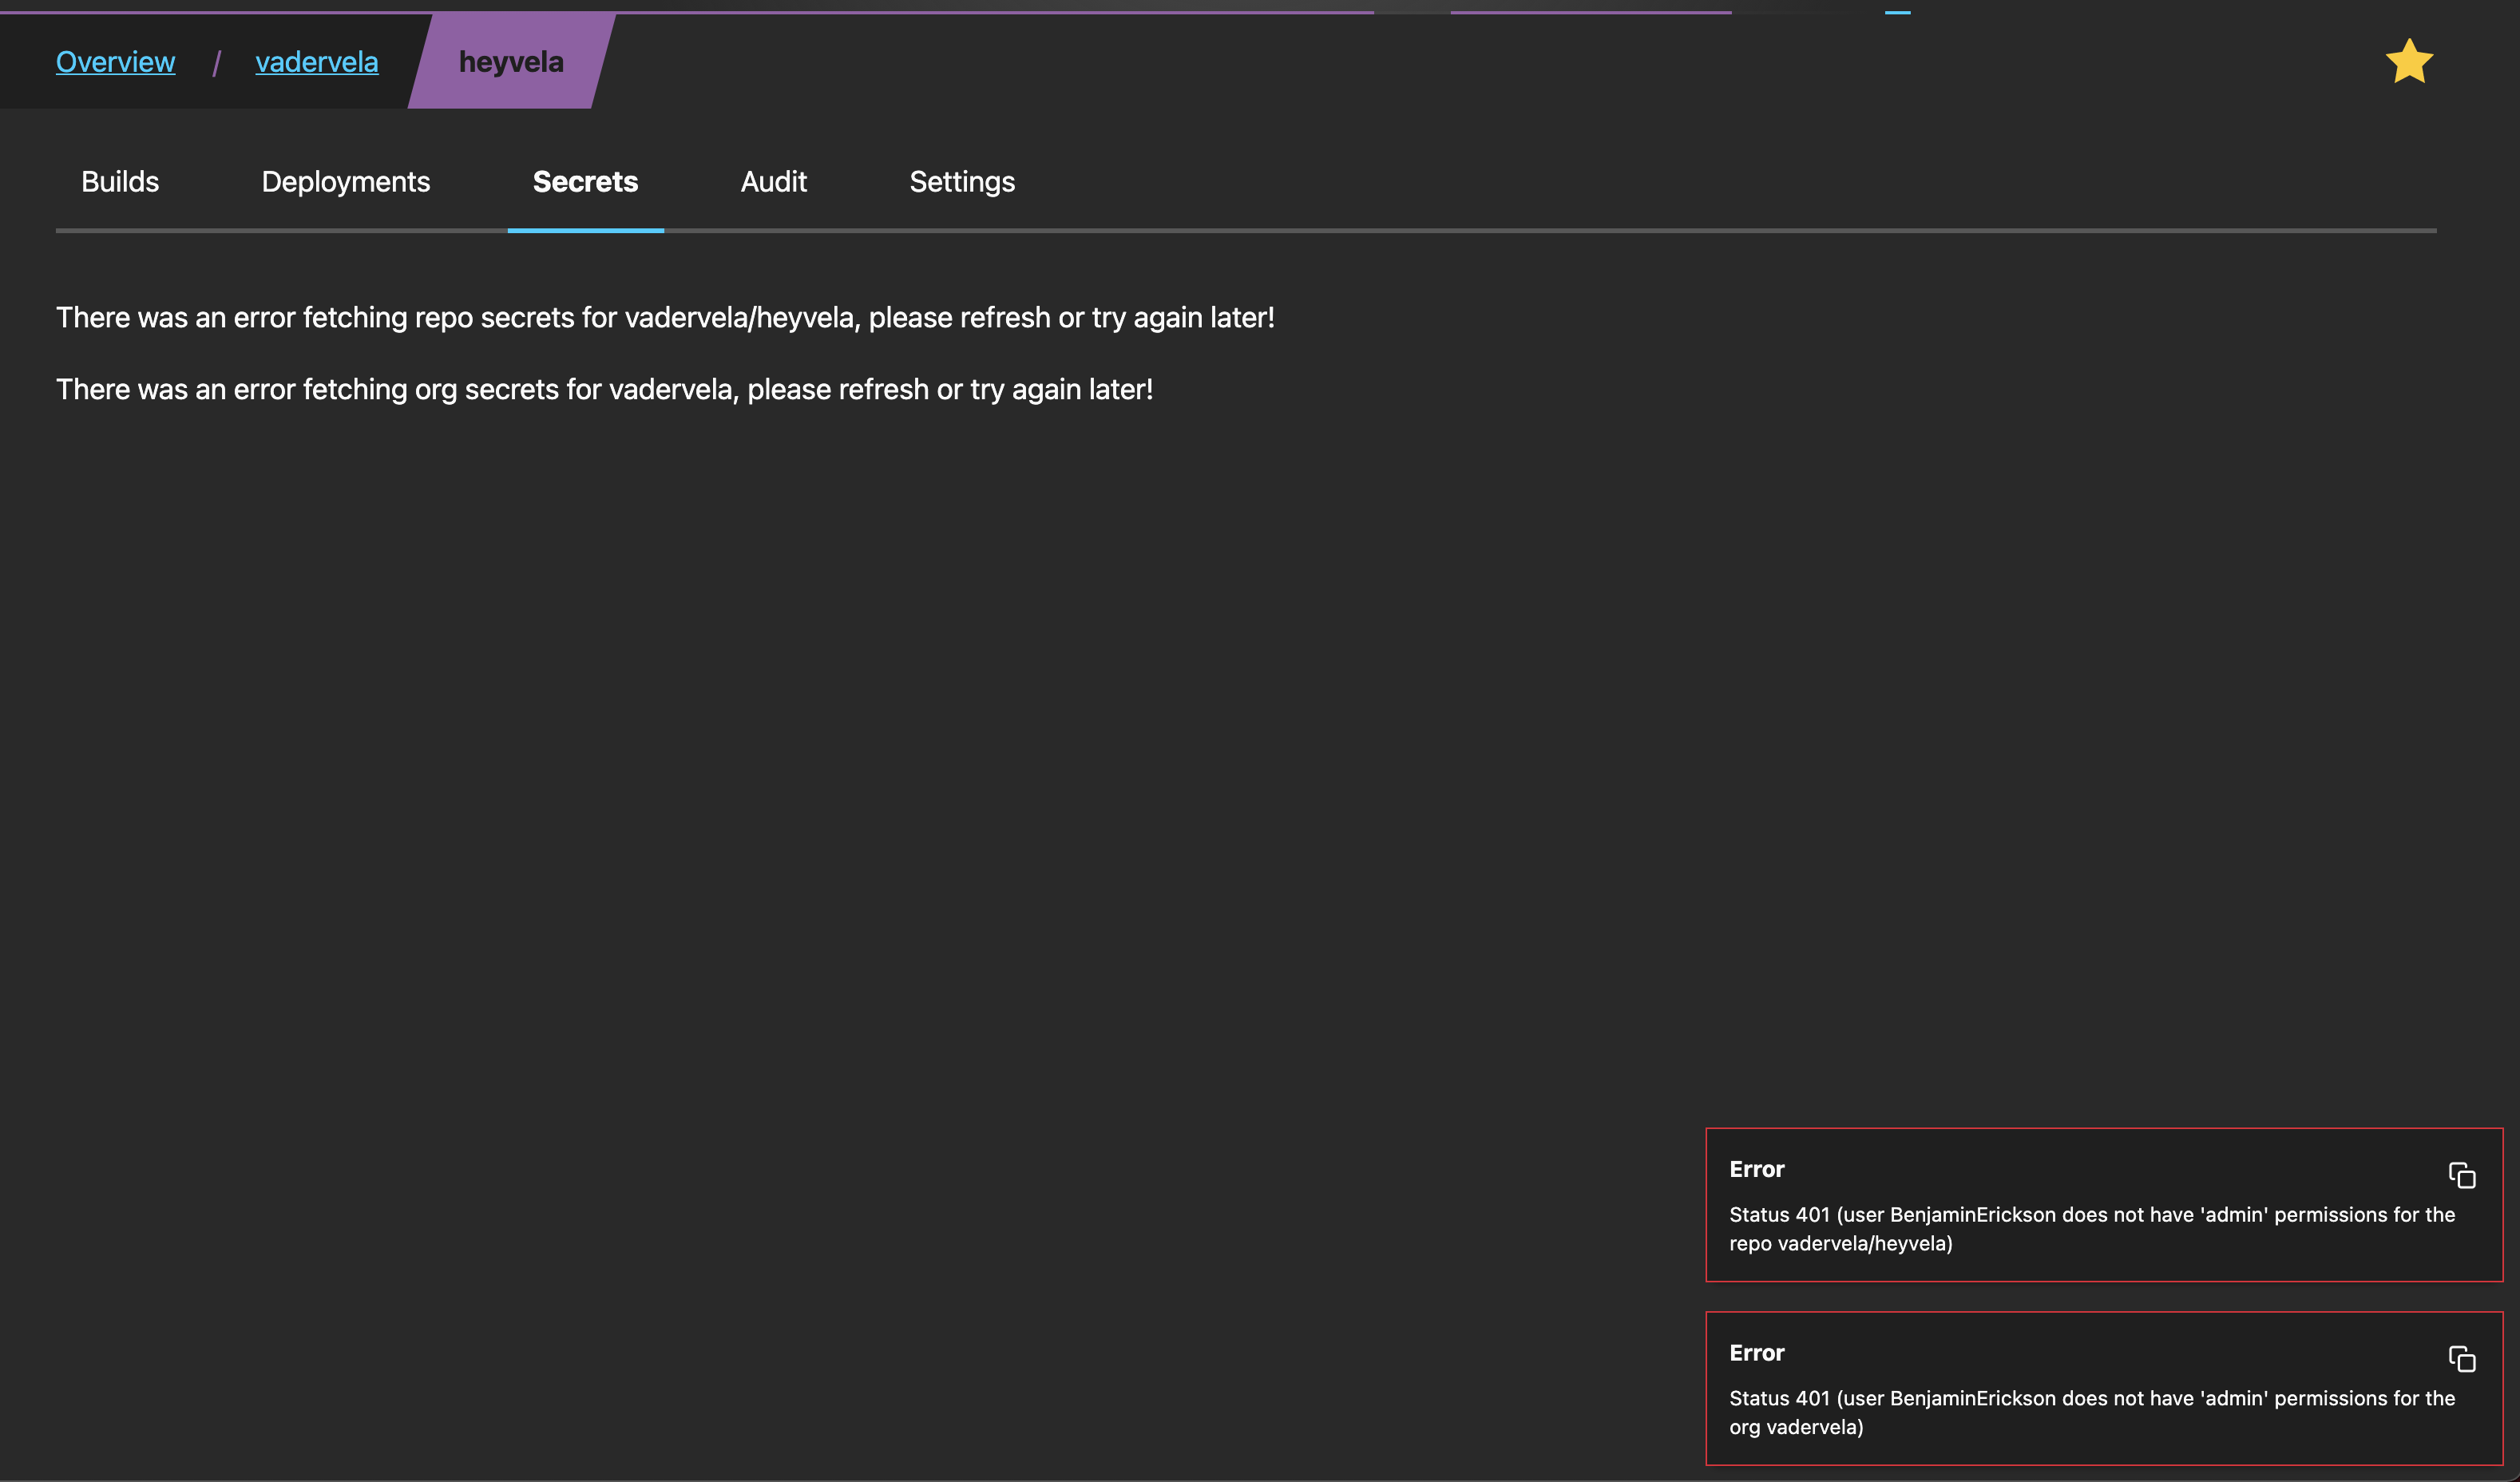
Task: Click the Error heading of the repo toast
Action: coord(1756,1169)
